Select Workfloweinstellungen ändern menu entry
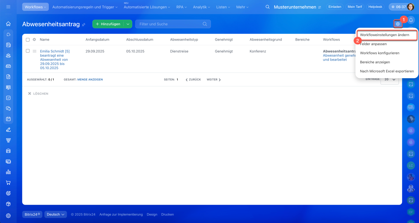The image size is (419, 223). [384, 35]
